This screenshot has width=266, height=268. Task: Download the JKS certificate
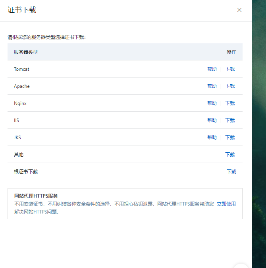tap(230, 138)
